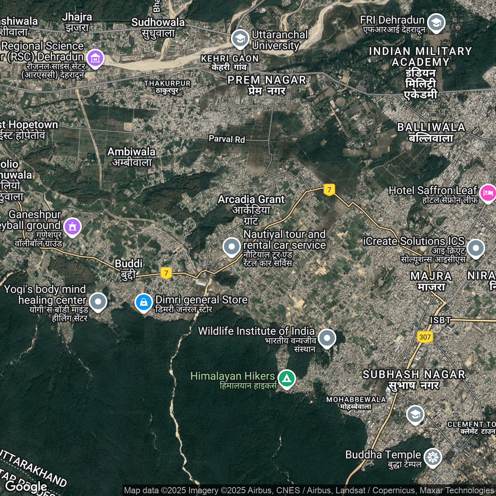Click the Uttaranchal University marker icon
The image size is (496, 496).
(x=240, y=39)
